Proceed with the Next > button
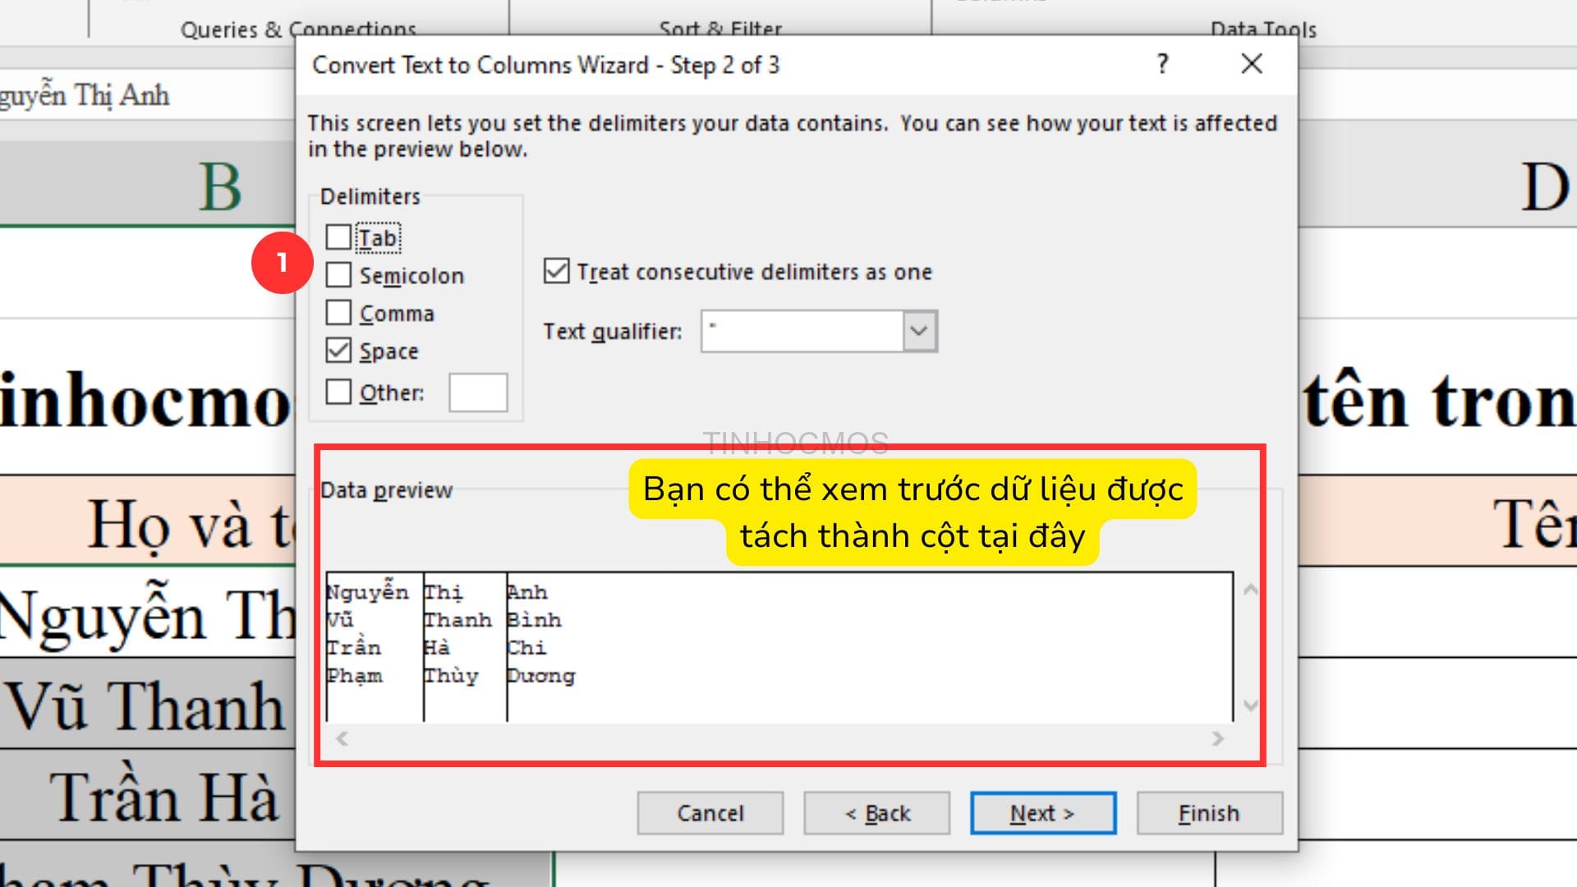This screenshot has height=887, width=1577. [1043, 813]
